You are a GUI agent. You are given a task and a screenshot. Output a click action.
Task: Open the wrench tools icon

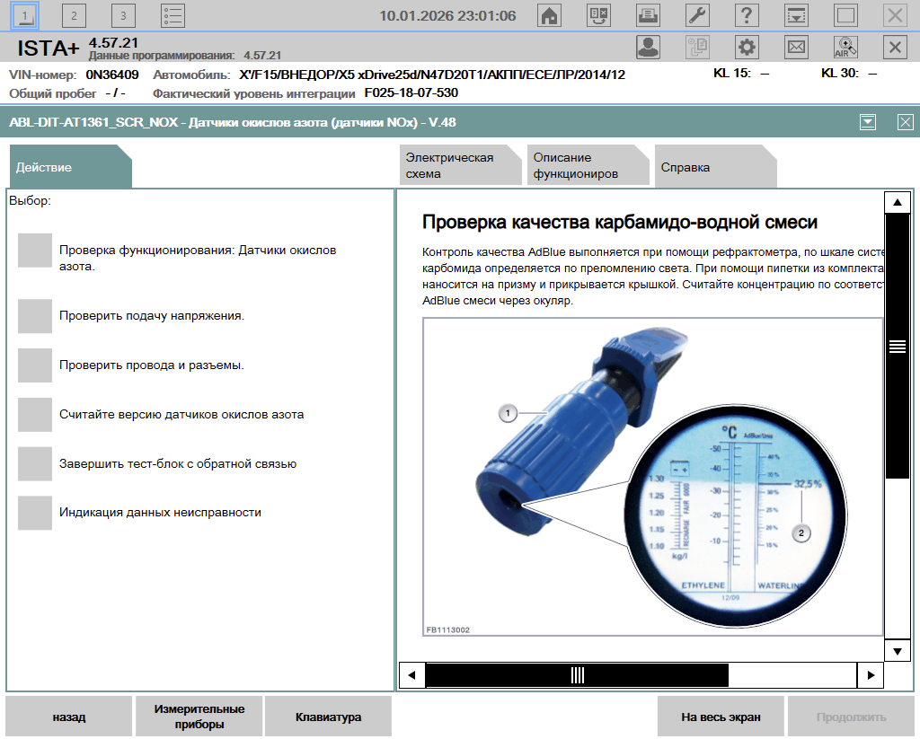(697, 15)
